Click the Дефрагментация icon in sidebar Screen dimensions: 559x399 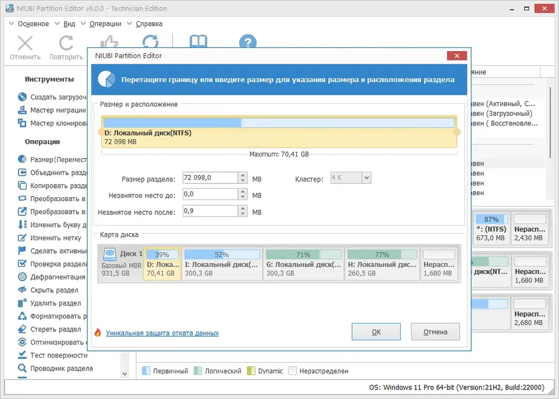pyautogui.click(x=22, y=277)
